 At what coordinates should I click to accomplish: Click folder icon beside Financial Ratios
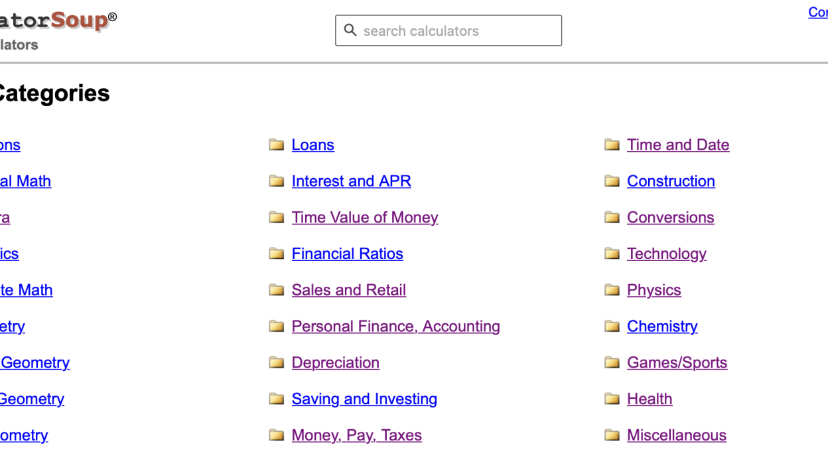pyautogui.click(x=277, y=254)
